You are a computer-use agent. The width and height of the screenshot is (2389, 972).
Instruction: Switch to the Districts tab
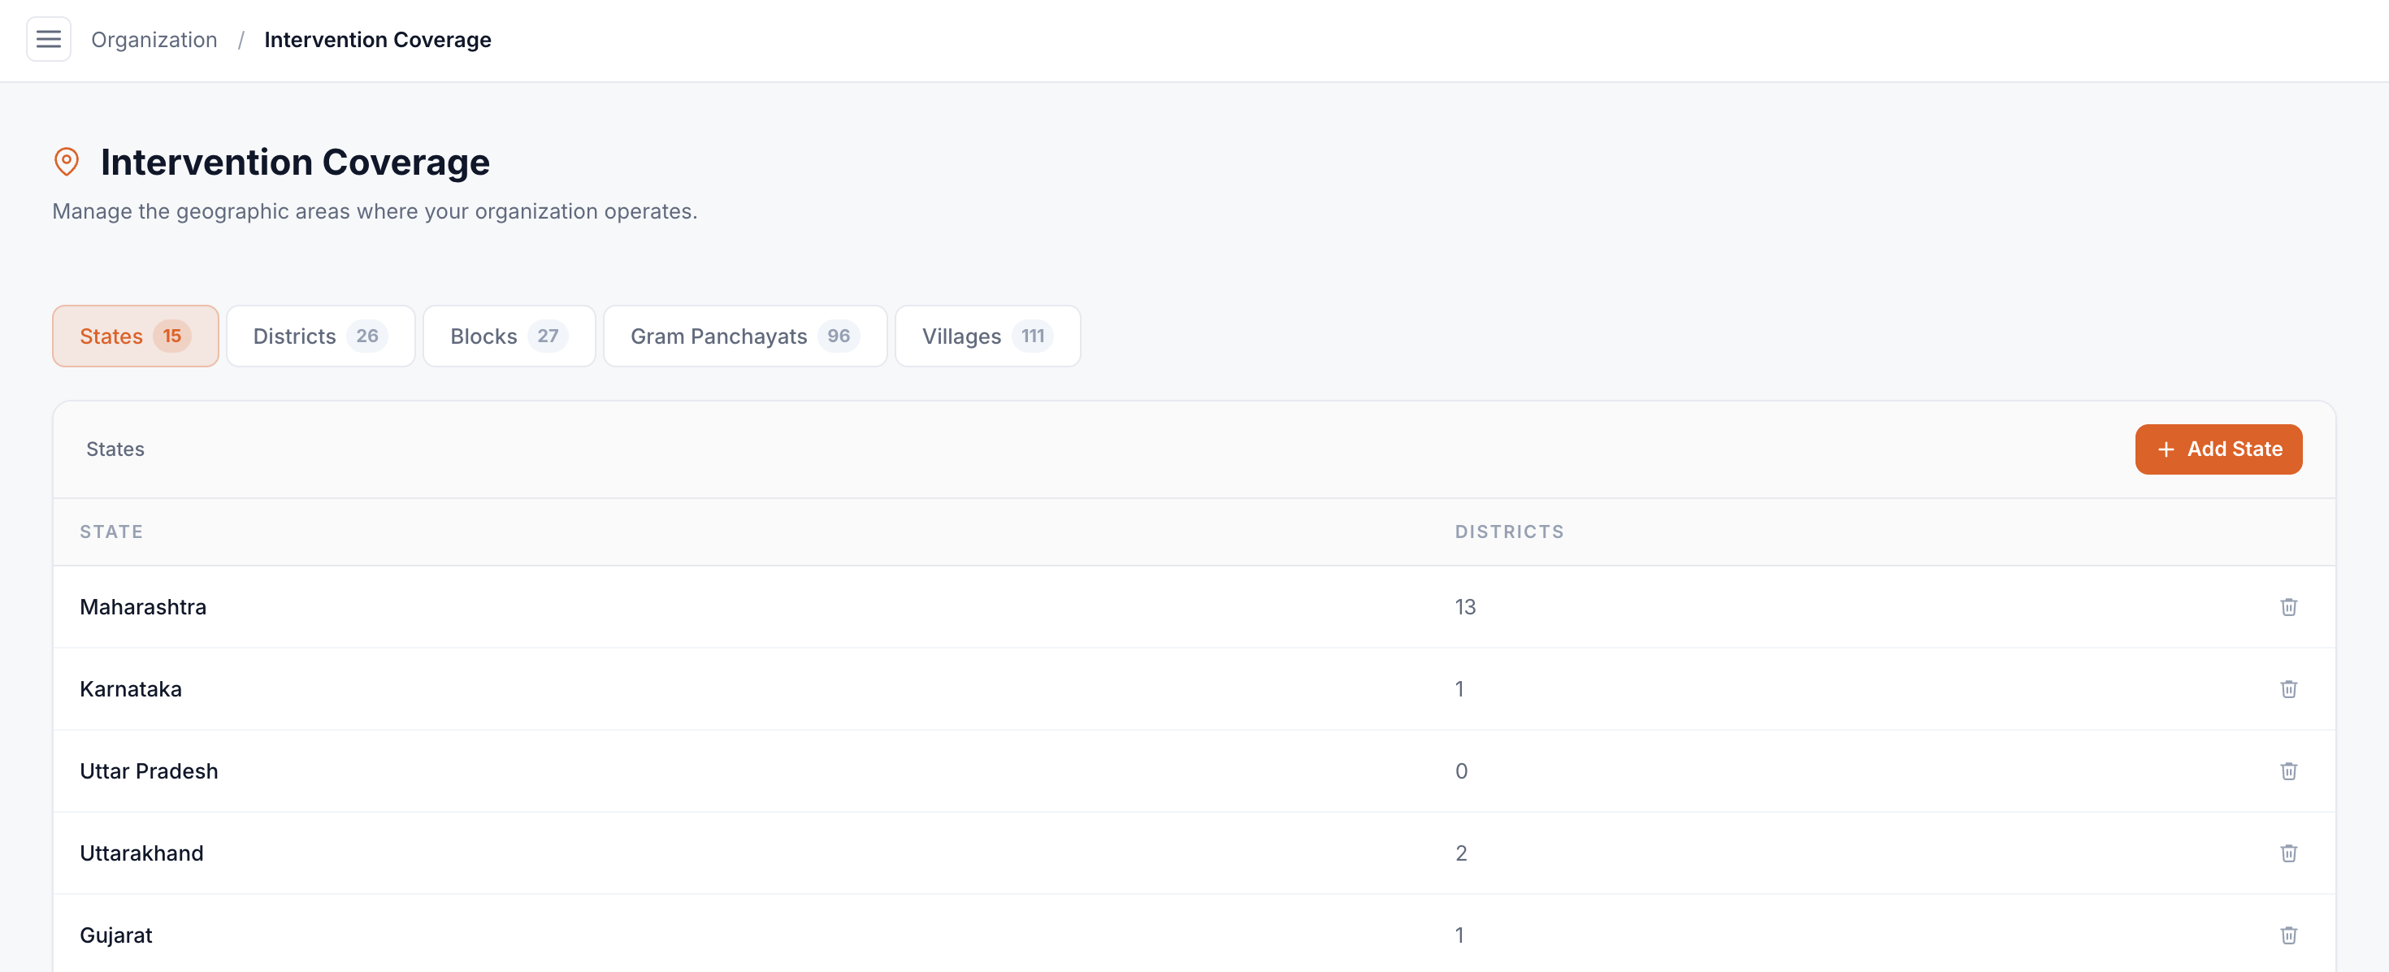[320, 336]
